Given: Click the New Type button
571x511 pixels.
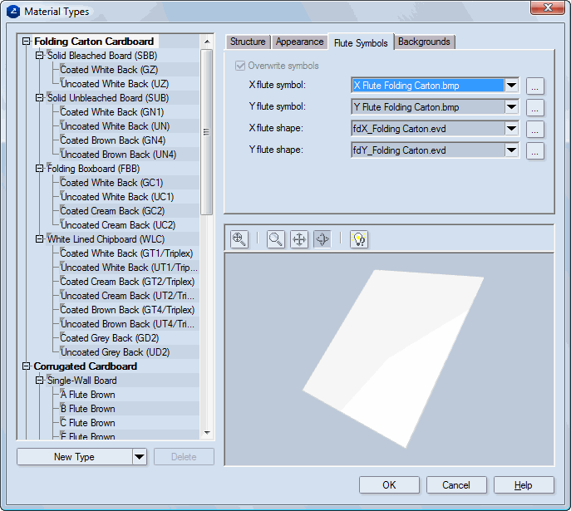Looking at the screenshot, I should pos(75,456).
